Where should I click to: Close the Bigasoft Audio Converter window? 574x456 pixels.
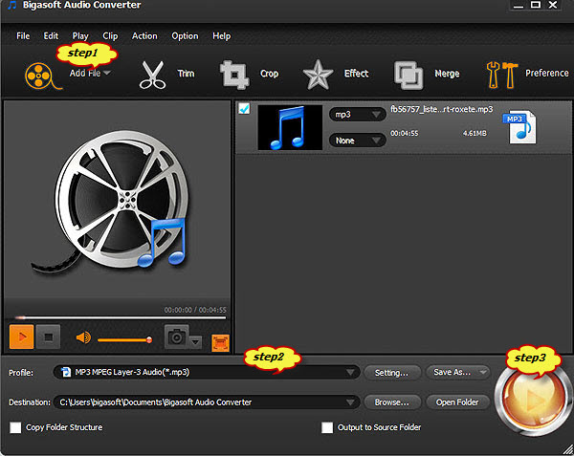(x=553, y=5)
